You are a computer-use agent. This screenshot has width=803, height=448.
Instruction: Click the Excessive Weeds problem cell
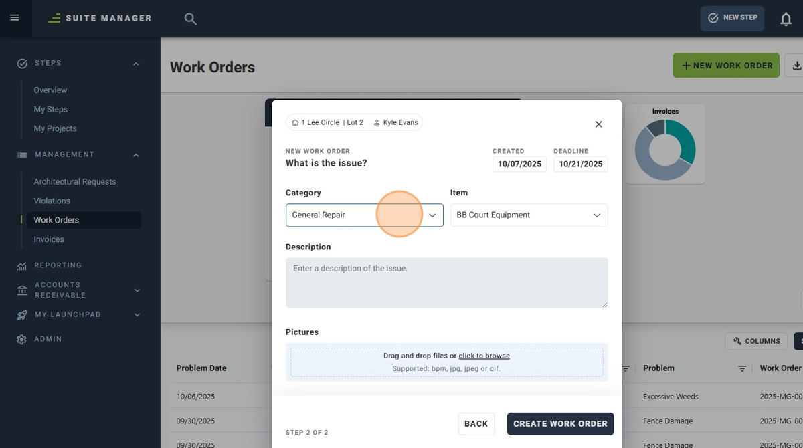(x=671, y=397)
